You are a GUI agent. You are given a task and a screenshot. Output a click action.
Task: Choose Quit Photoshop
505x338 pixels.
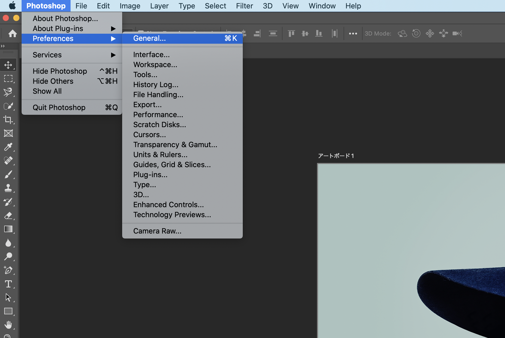click(x=72, y=107)
